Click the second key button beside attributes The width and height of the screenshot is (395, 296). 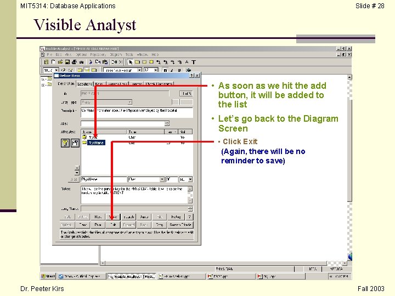click(x=75, y=143)
